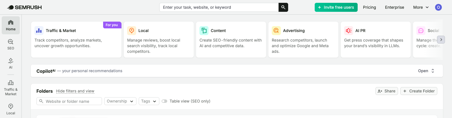Open the Traffic & Market card title

pyautogui.click(x=61, y=31)
